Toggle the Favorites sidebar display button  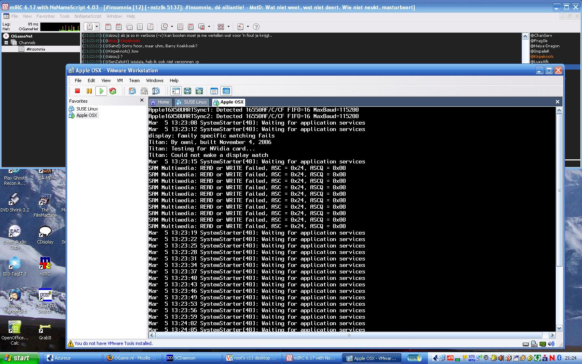tap(176, 91)
